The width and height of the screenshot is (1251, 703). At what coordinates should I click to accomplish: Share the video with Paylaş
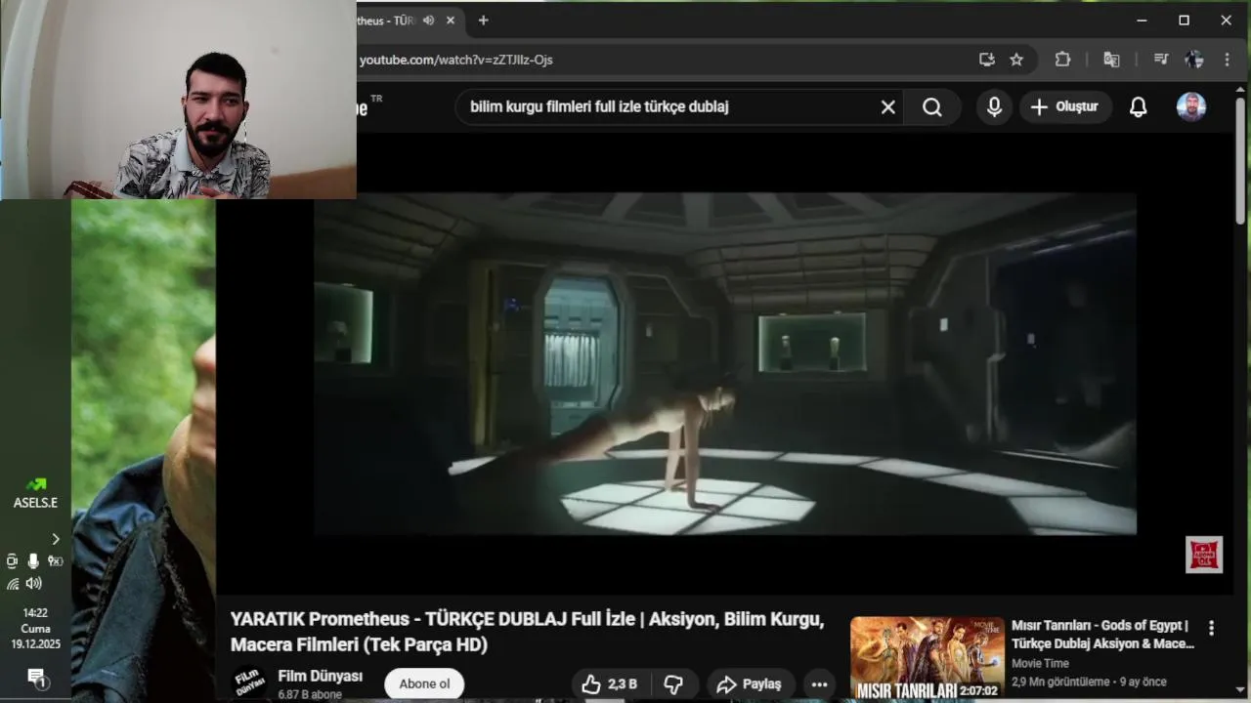750,684
